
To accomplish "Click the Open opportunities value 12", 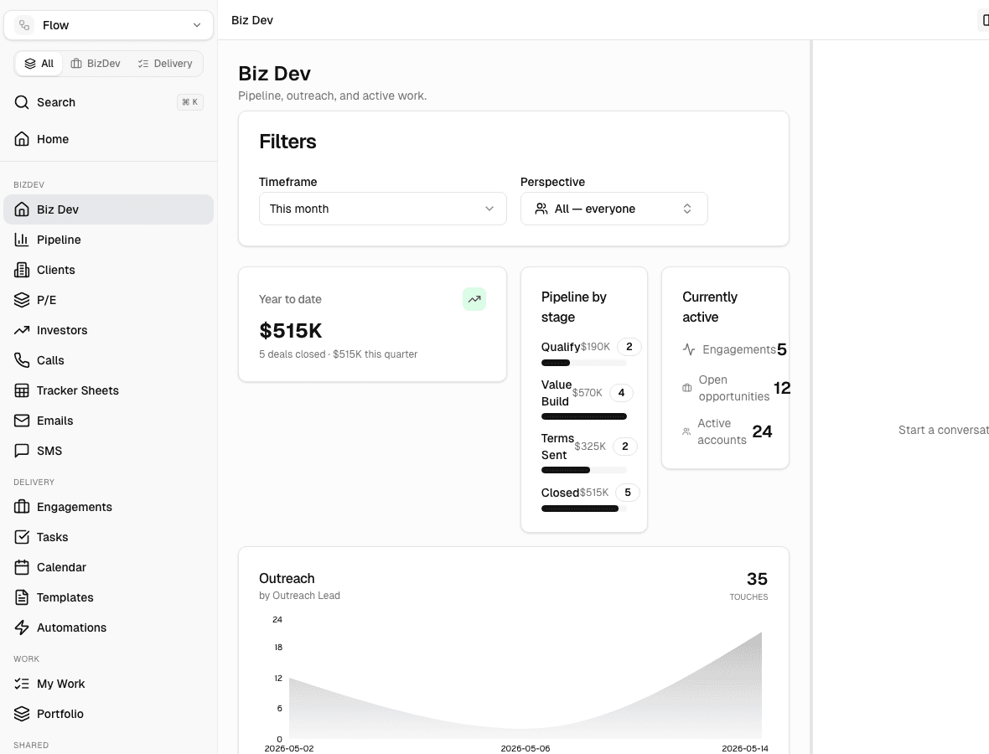I will point(782,388).
